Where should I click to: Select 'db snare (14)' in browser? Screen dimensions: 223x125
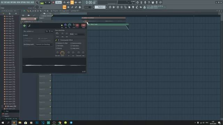coord(10,77)
